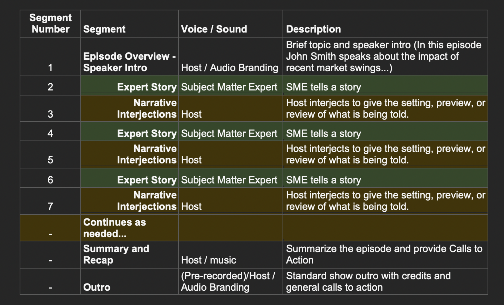Click the "Voice / Sound" column header
The height and width of the screenshot is (305, 504).
(231, 24)
